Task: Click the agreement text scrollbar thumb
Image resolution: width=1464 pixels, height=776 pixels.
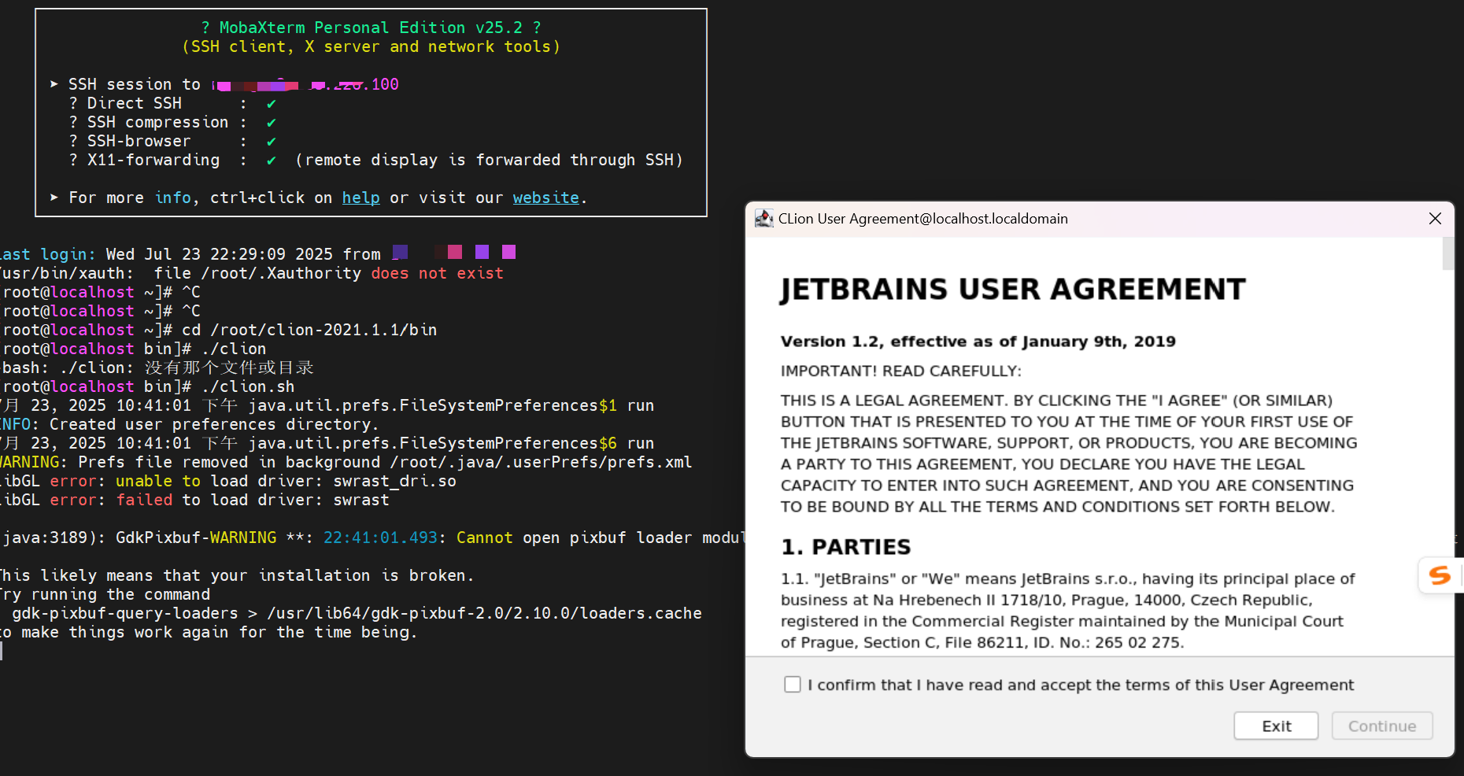Action: pos(1448,253)
